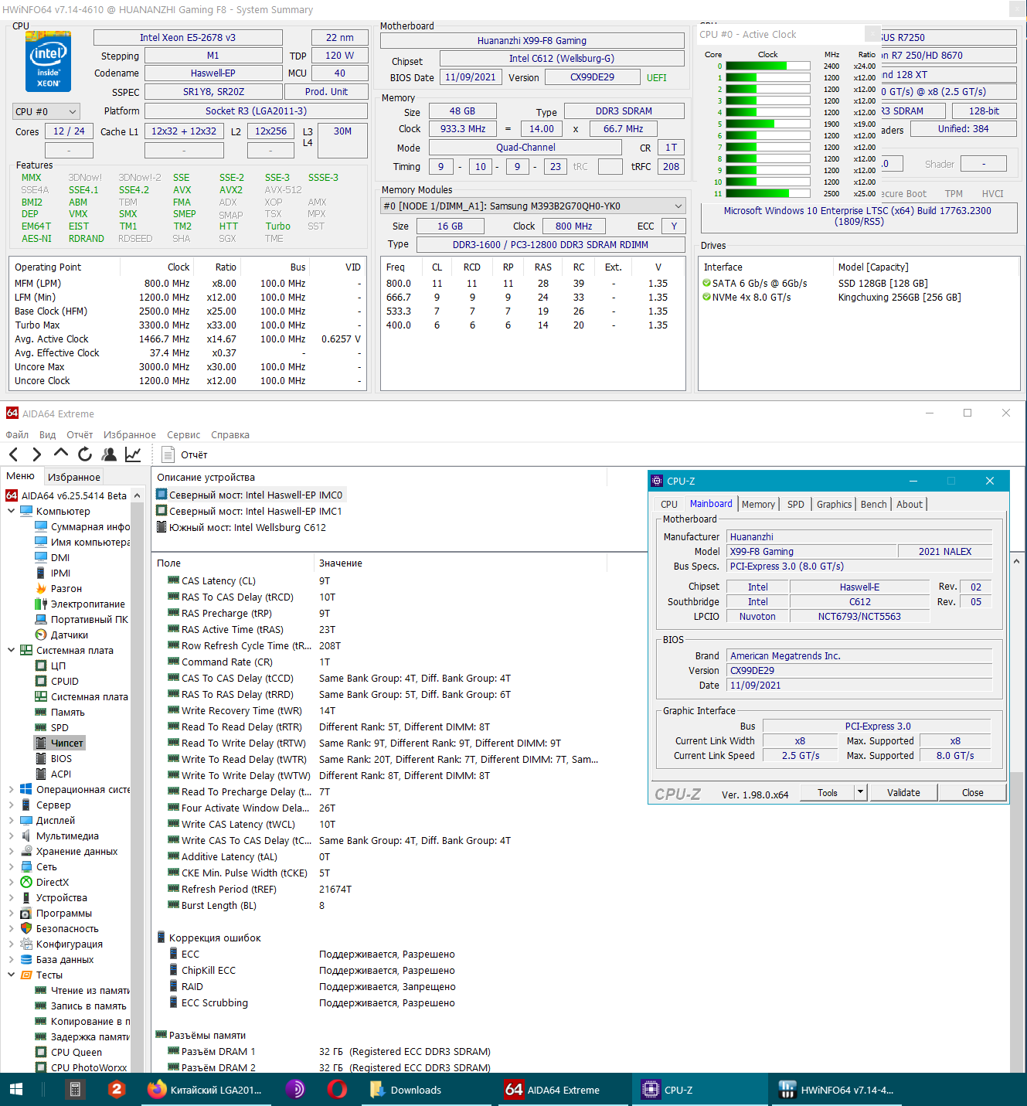Collapse the Компьютер tree node

click(11, 511)
